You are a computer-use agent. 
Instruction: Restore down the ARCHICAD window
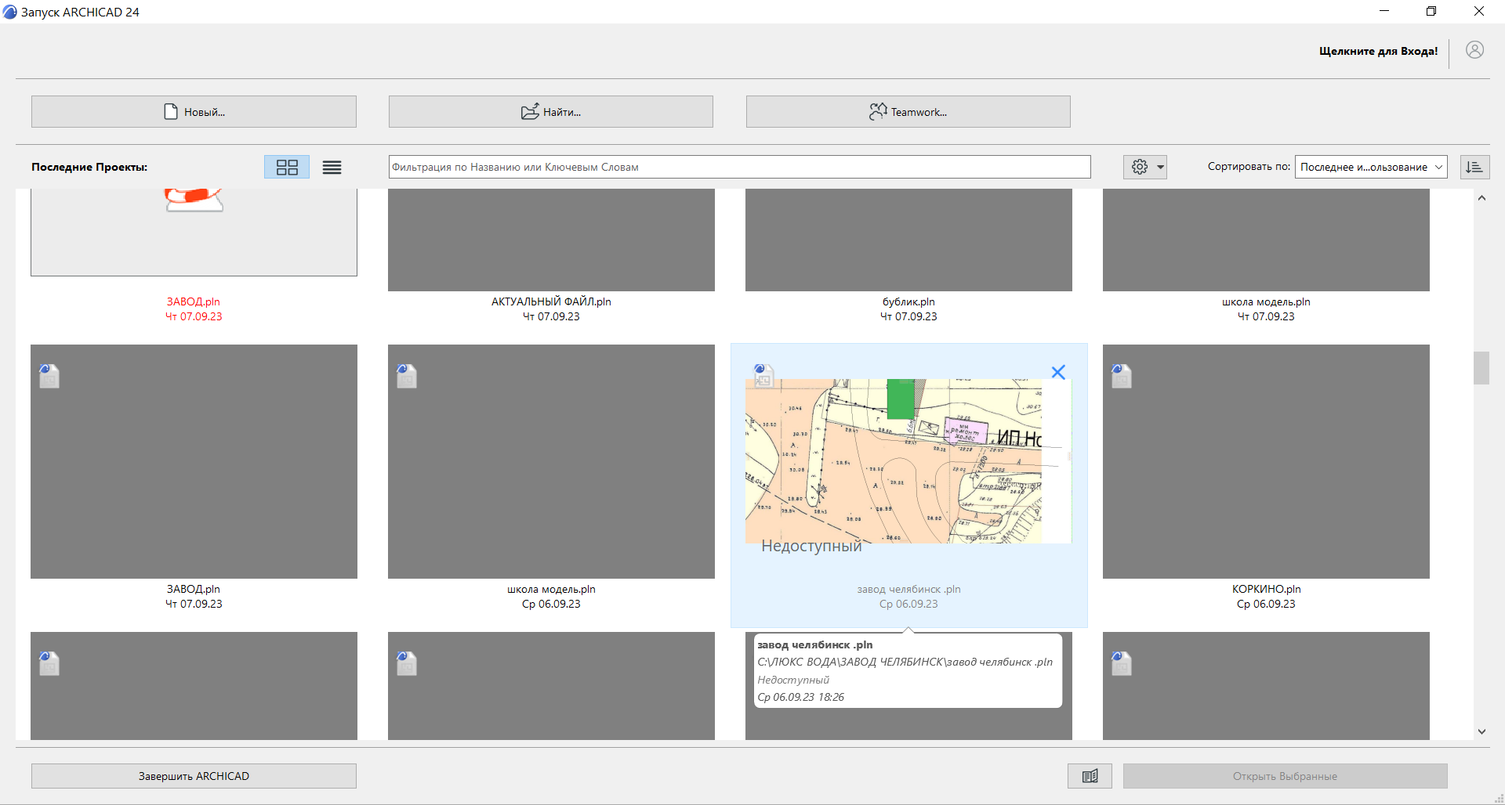[x=1431, y=11]
